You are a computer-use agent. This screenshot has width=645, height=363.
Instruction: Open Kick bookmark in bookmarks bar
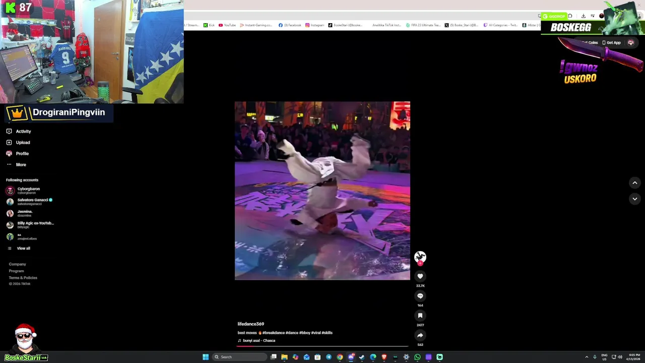[209, 25]
